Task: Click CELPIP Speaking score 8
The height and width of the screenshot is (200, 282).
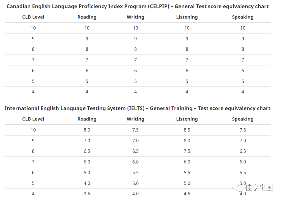Action: pos(243,49)
